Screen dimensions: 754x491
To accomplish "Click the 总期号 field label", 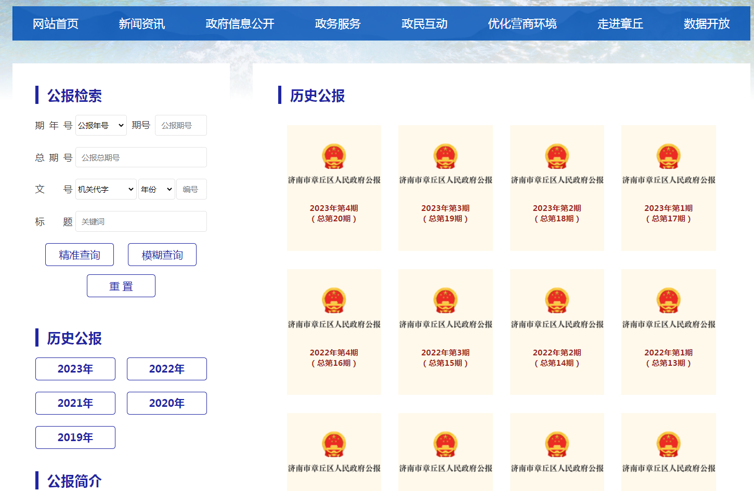I will (54, 157).
